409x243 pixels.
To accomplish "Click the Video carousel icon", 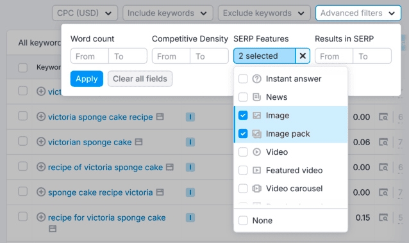I will 256,189.
